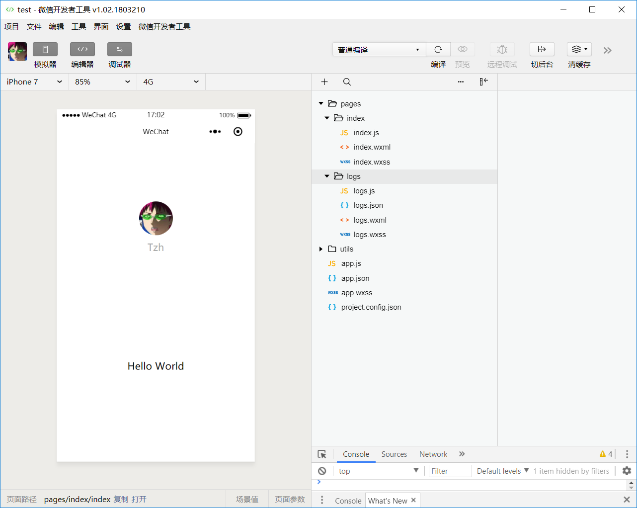
Task: Open the drawer vertical dots menu
Action: pyautogui.click(x=322, y=500)
